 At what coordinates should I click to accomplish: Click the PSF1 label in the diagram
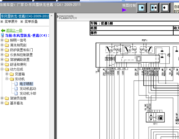click(144, 40)
